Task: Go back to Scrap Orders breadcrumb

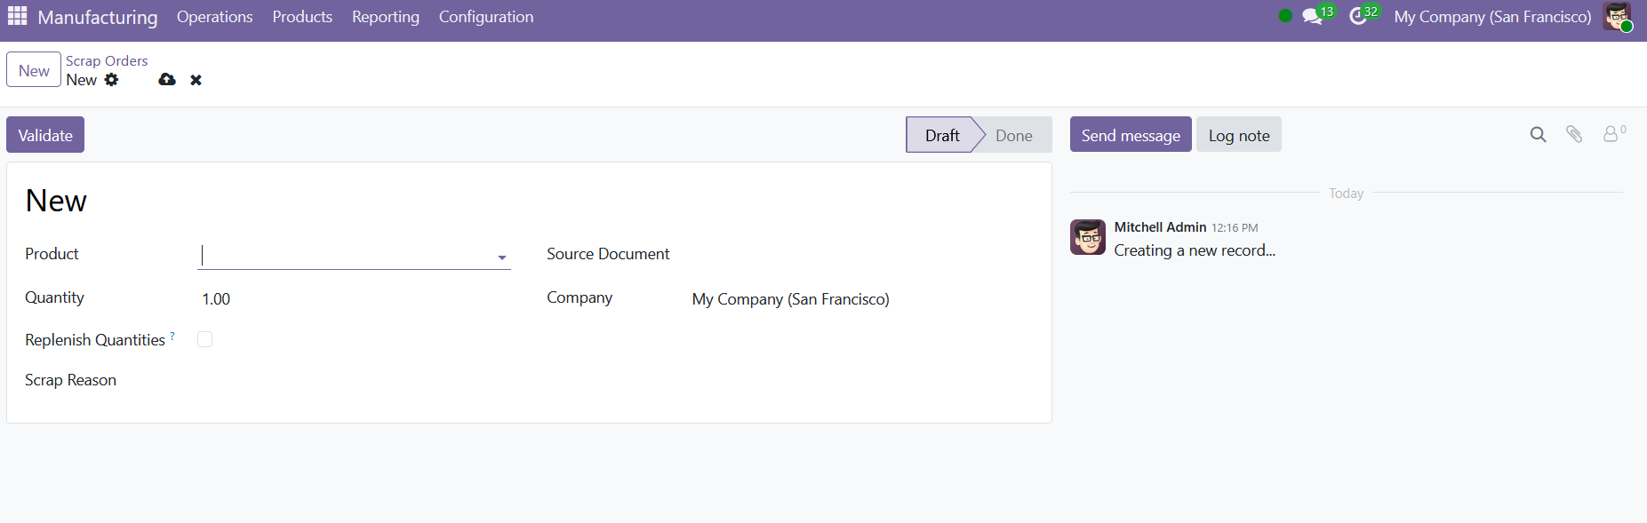Action: [107, 60]
